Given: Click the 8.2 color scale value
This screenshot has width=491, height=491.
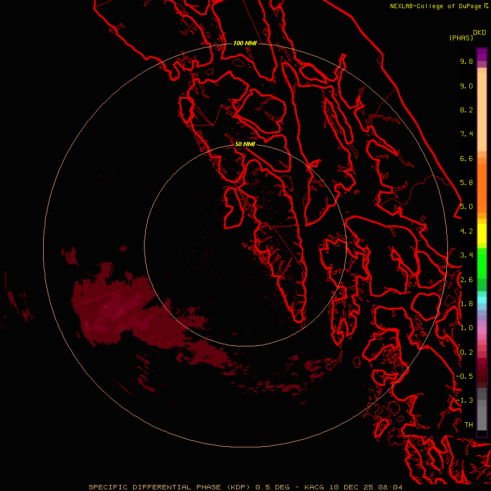Looking at the screenshot, I should point(466,110).
